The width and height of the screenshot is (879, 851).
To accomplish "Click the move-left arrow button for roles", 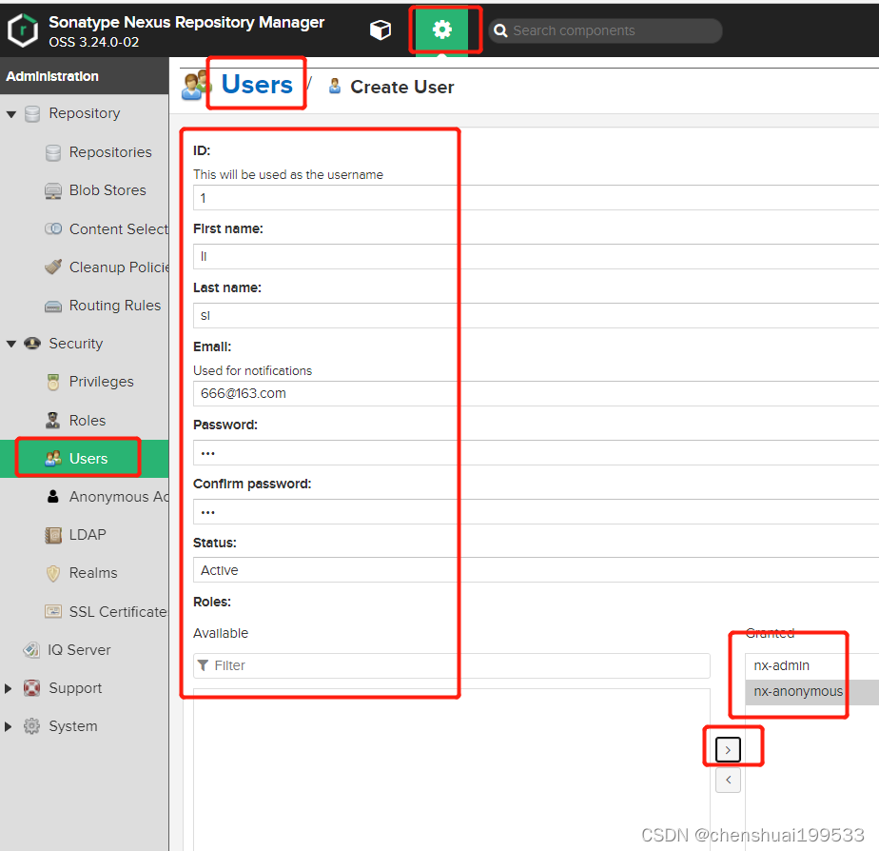I will point(728,780).
